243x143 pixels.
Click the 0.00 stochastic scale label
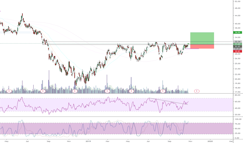[237, 138]
